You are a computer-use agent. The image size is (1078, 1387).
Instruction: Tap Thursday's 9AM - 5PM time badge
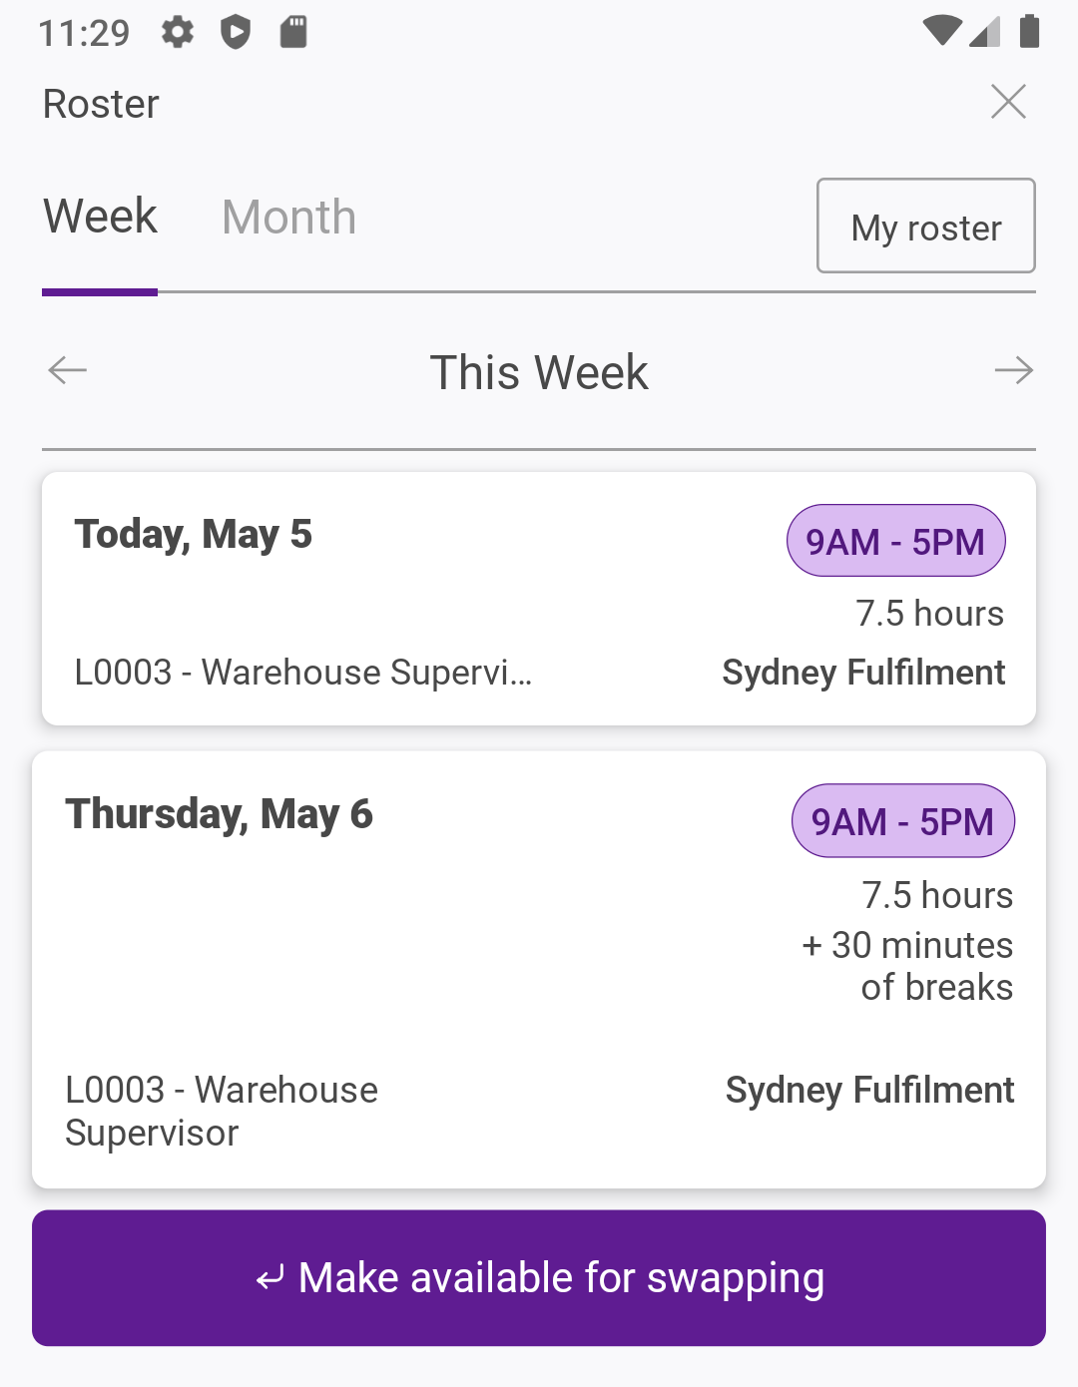(x=902, y=821)
